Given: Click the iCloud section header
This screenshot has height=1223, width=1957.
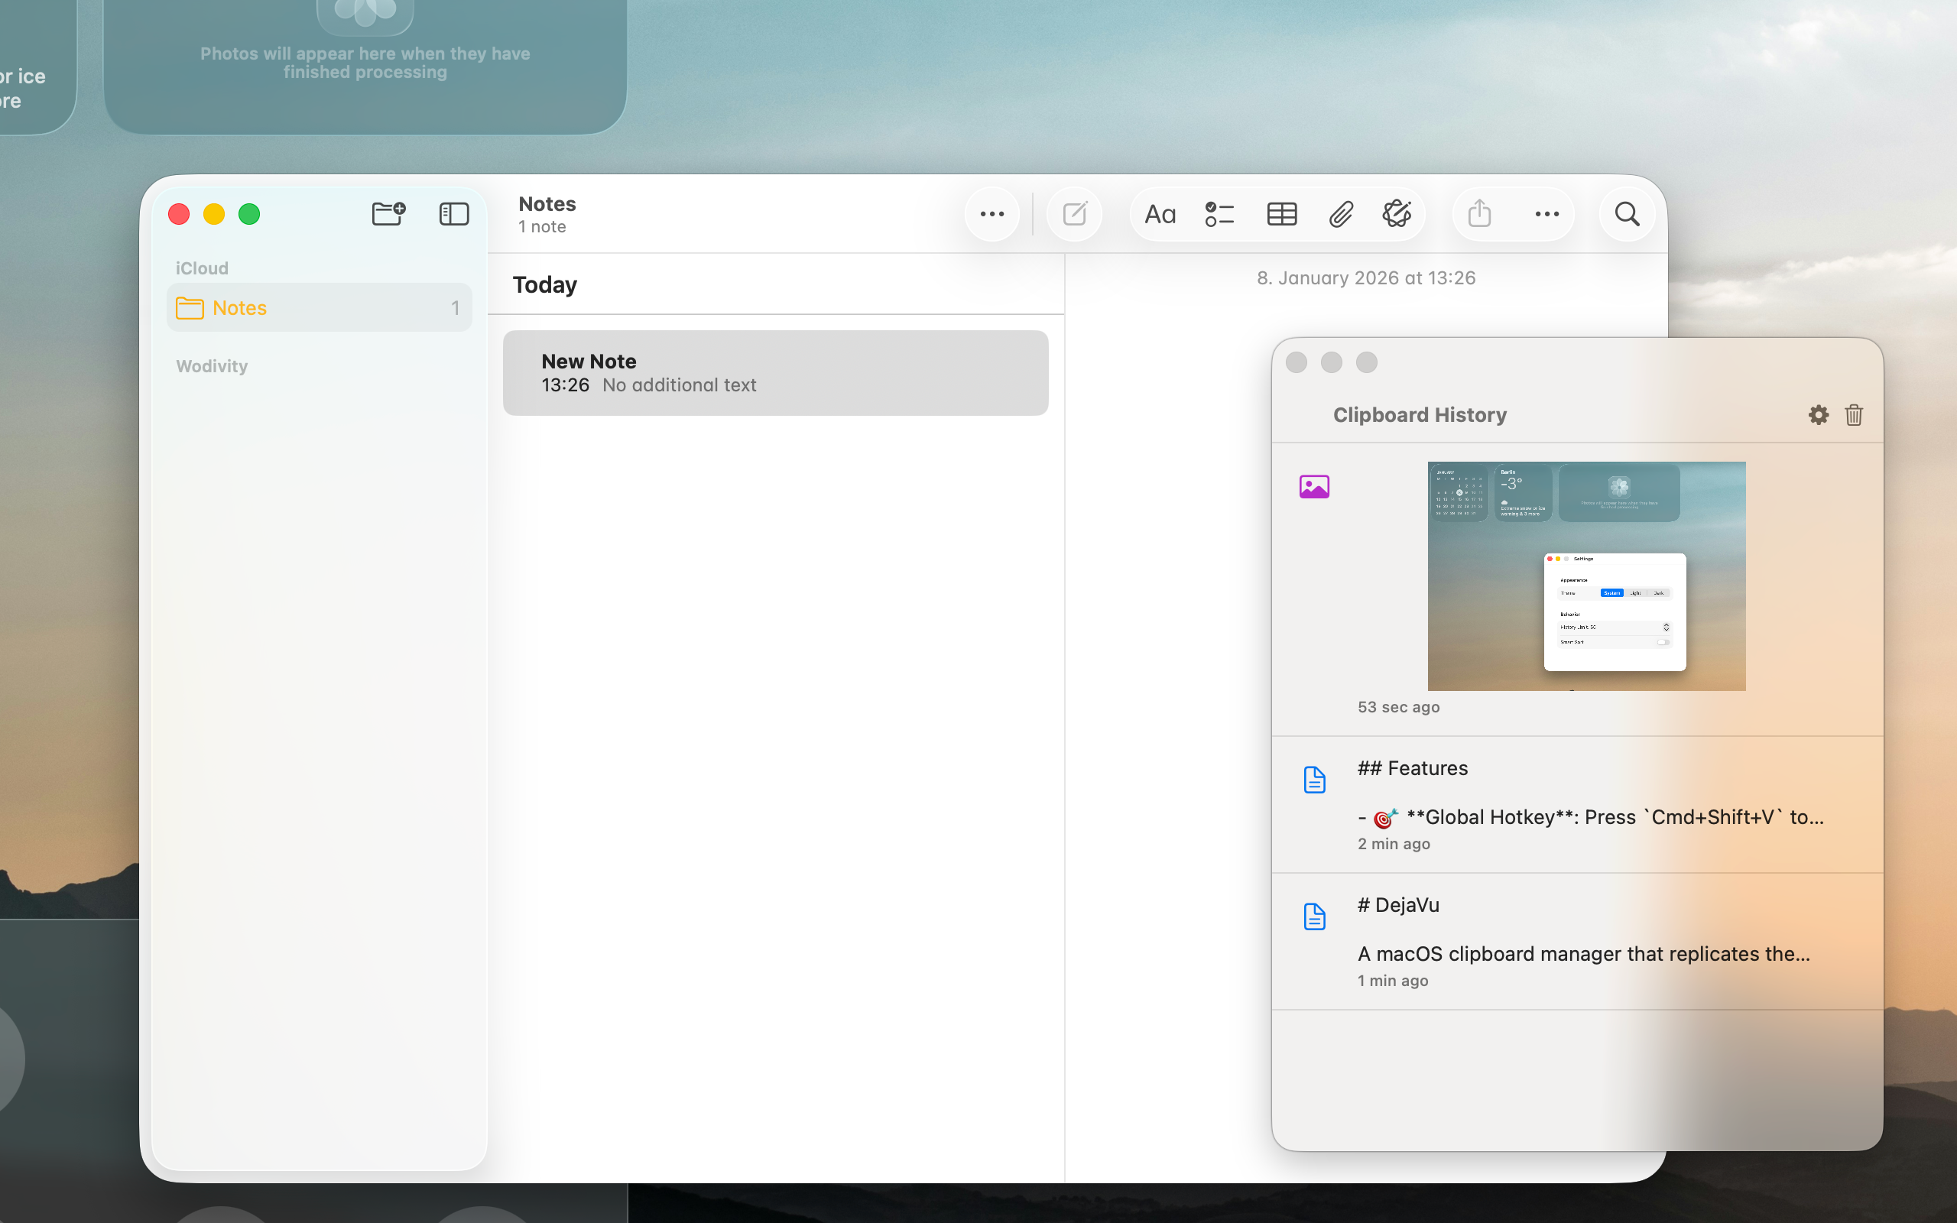Looking at the screenshot, I should tap(202, 268).
